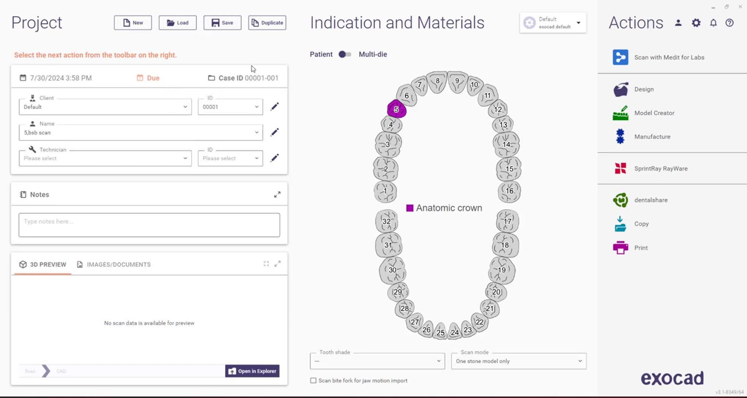Fit view in 3D preview panel
The height and width of the screenshot is (398, 747).
[266, 264]
